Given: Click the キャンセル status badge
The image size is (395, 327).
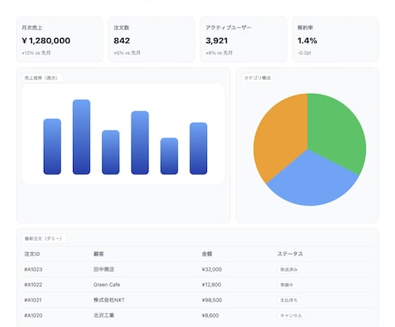Looking at the screenshot, I should point(291,316).
